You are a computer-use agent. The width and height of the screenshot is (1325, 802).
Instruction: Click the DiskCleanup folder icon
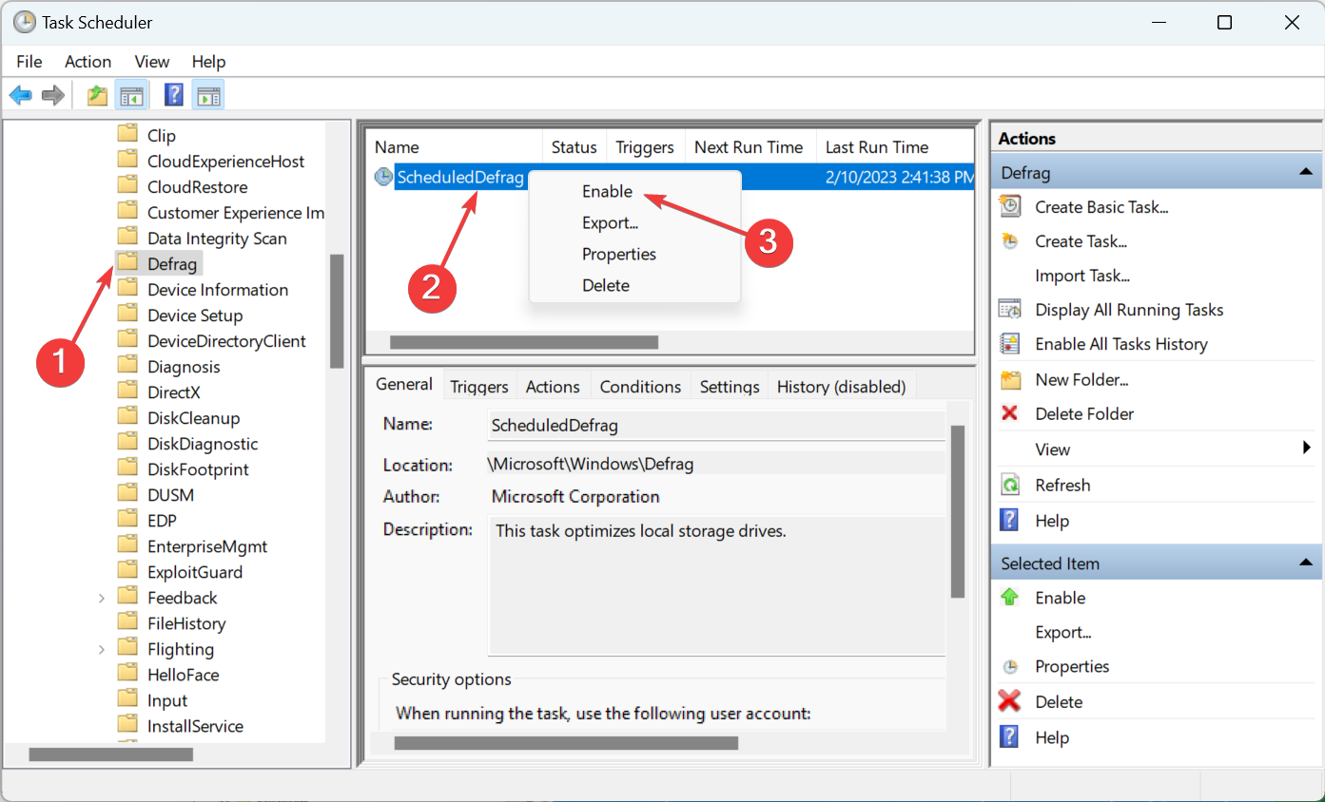tap(127, 417)
